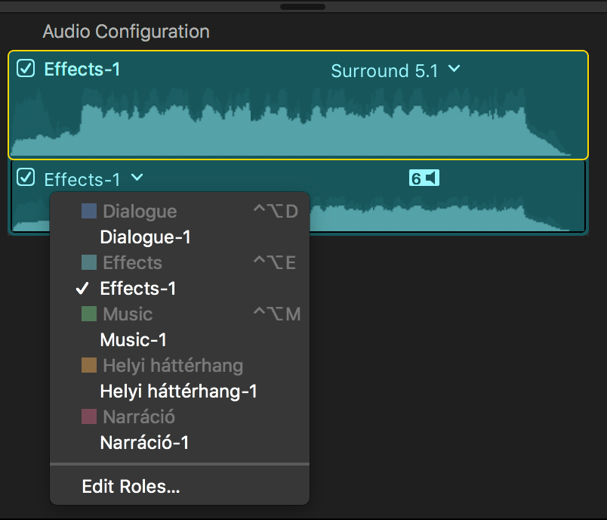This screenshot has height=520, width=607.
Task: Assign the Helyi háttérhang-1 subrole
Action: point(180,391)
